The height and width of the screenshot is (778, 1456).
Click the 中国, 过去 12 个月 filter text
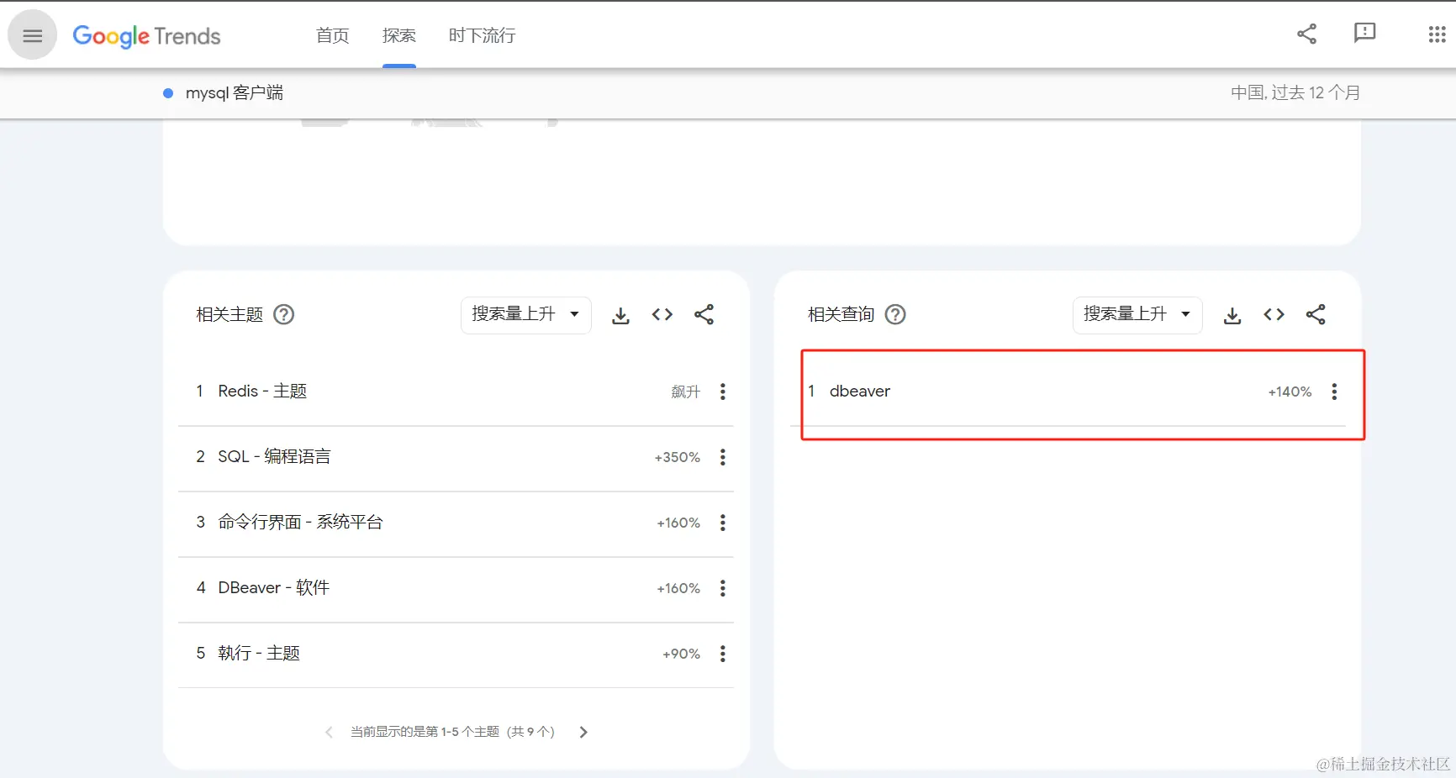[x=1295, y=92]
